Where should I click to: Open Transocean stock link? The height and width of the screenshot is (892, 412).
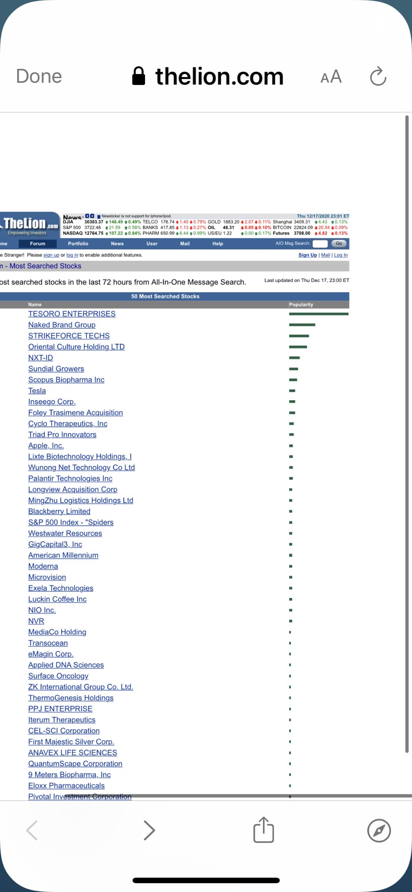[x=48, y=643]
